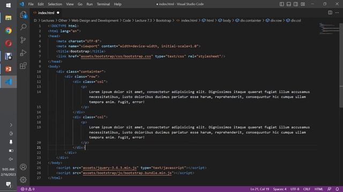Open PowerPoint from taskbar
The width and height of the screenshot is (343, 192).
pos(9,69)
